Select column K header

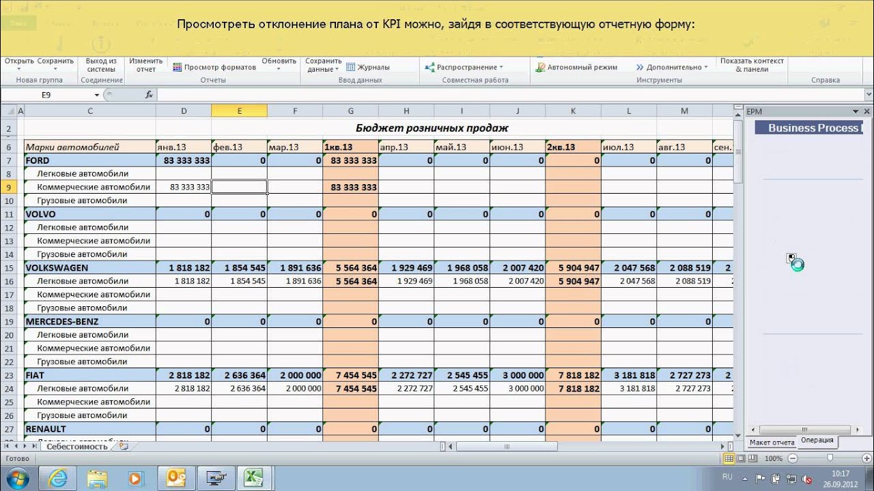(573, 111)
